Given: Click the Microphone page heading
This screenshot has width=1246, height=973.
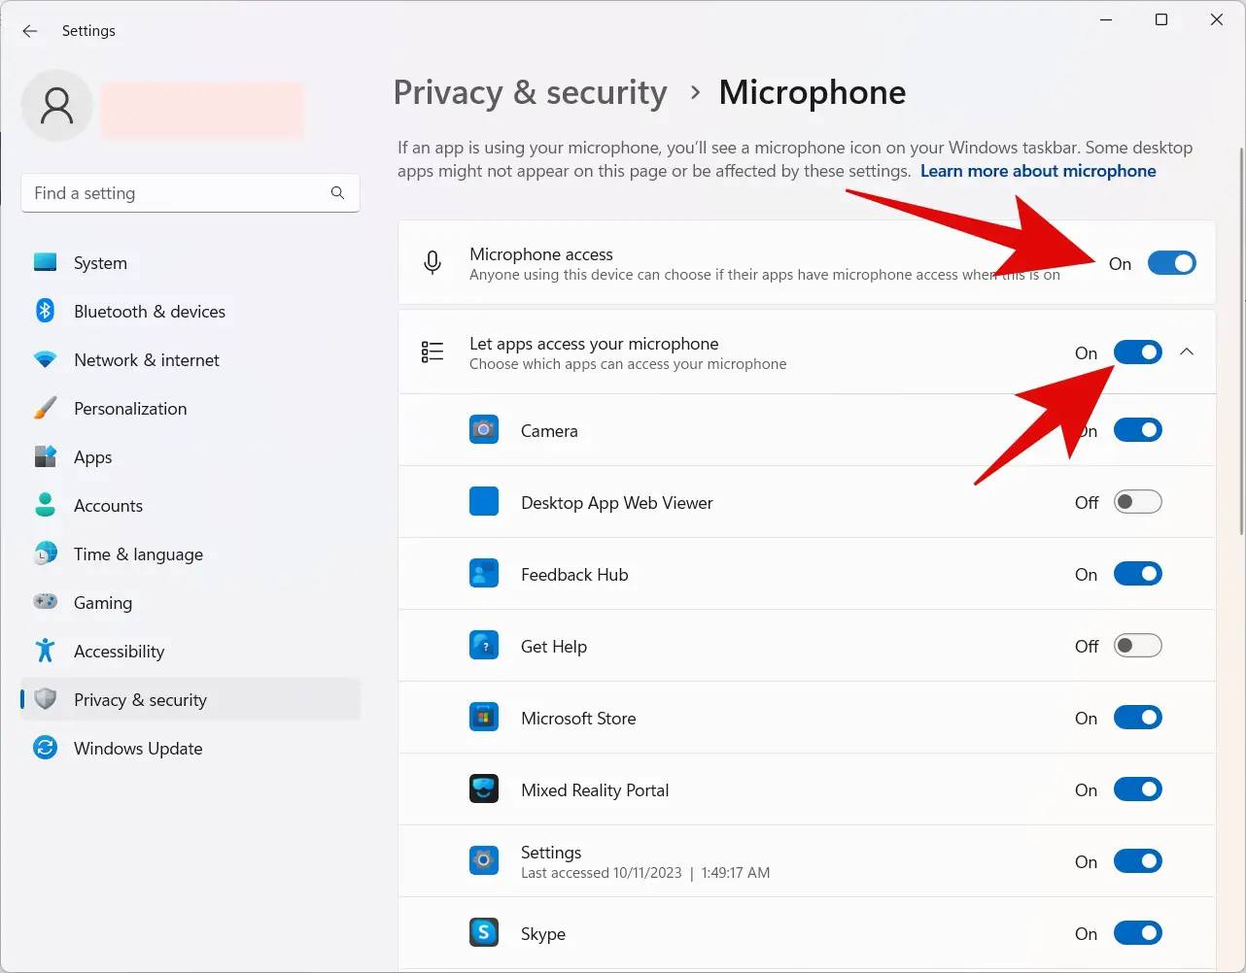Looking at the screenshot, I should point(813,92).
